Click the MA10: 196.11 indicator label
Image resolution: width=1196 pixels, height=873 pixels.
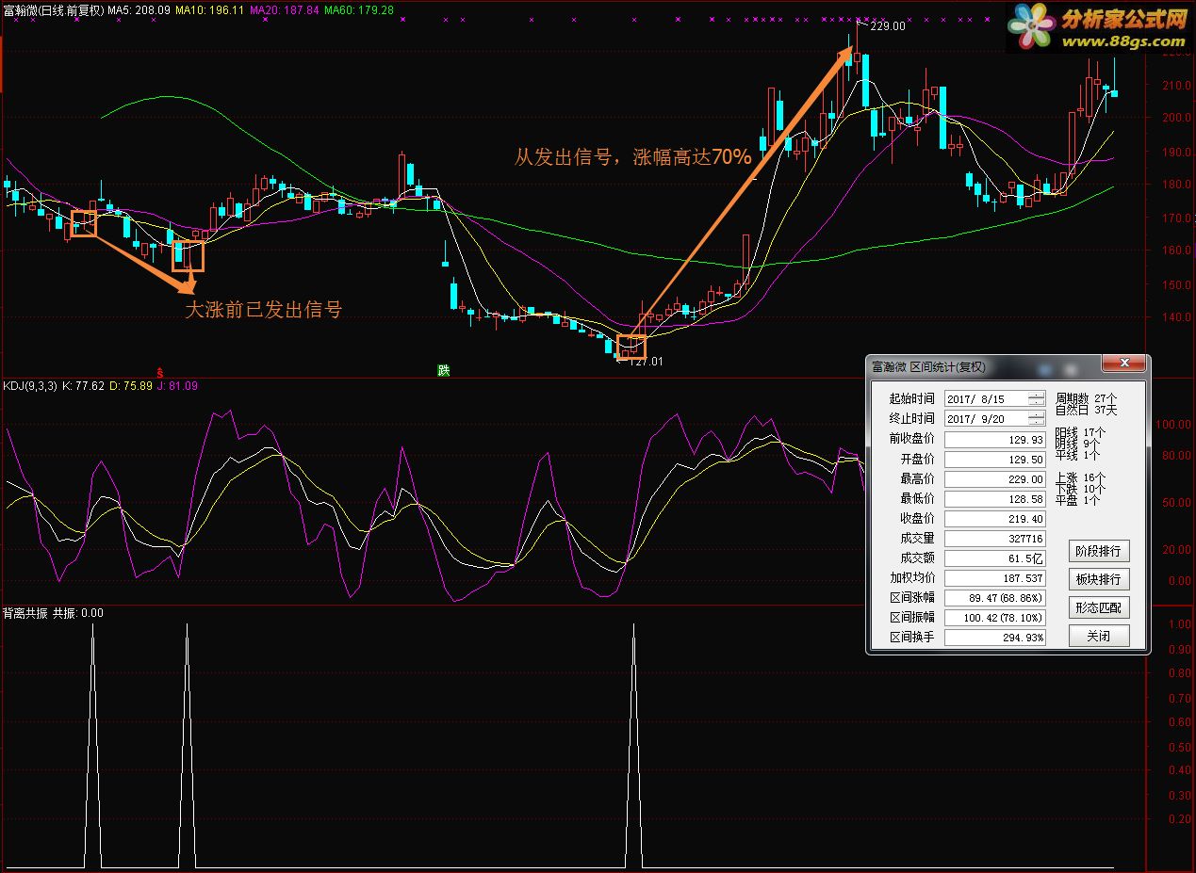point(210,9)
